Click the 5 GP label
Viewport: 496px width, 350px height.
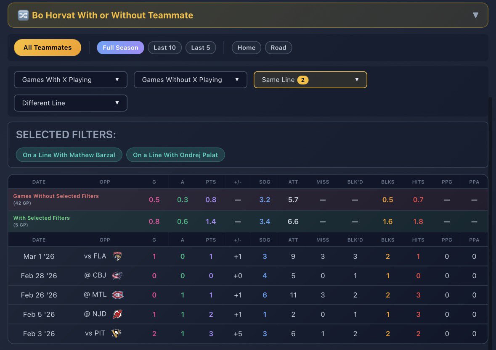click(x=21, y=225)
